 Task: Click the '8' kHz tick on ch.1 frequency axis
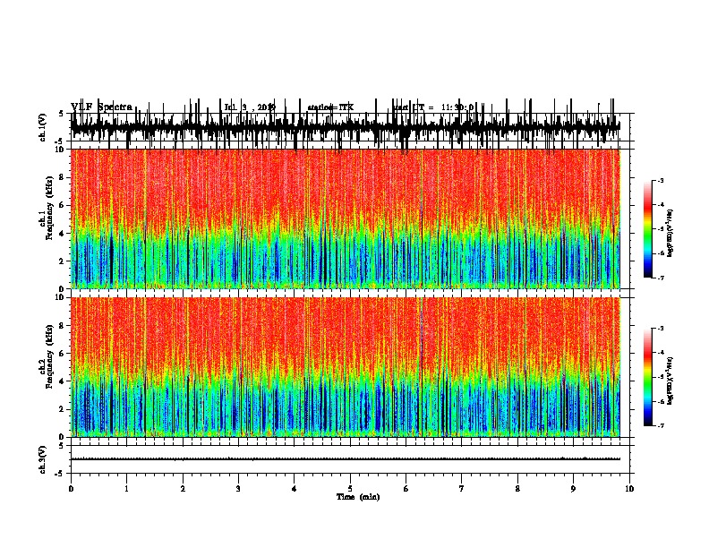click(x=63, y=177)
